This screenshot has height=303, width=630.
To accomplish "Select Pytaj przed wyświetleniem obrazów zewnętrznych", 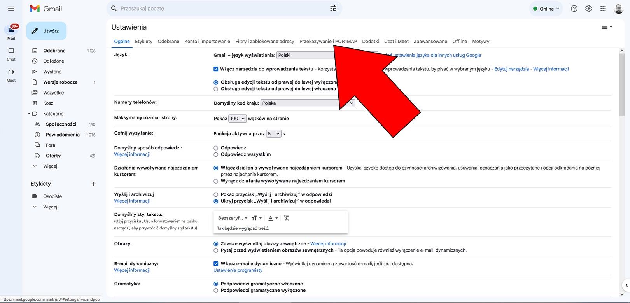I will tap(216, 250).
